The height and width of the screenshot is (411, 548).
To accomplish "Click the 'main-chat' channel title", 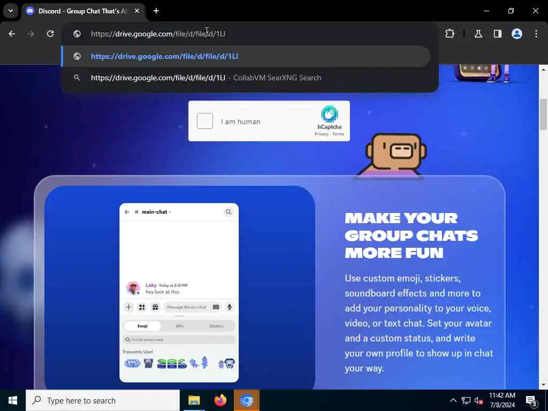I will point(155,212).
